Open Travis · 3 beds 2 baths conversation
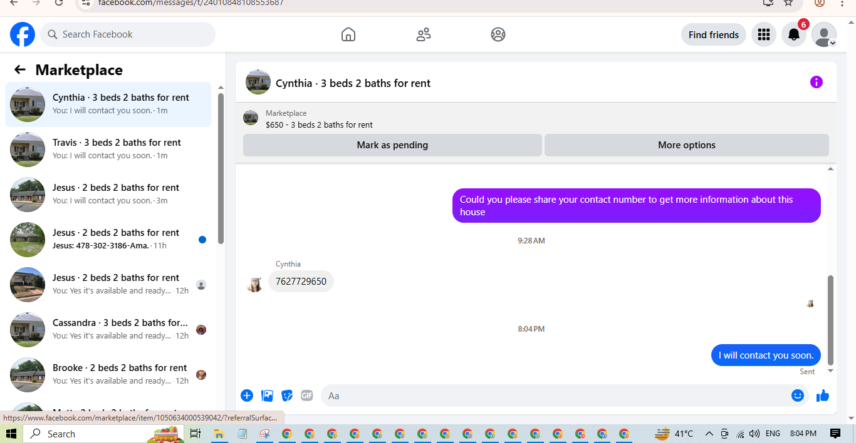Image resolution: width=856 pixels, height=443 pixels. [x=108, y=150]
